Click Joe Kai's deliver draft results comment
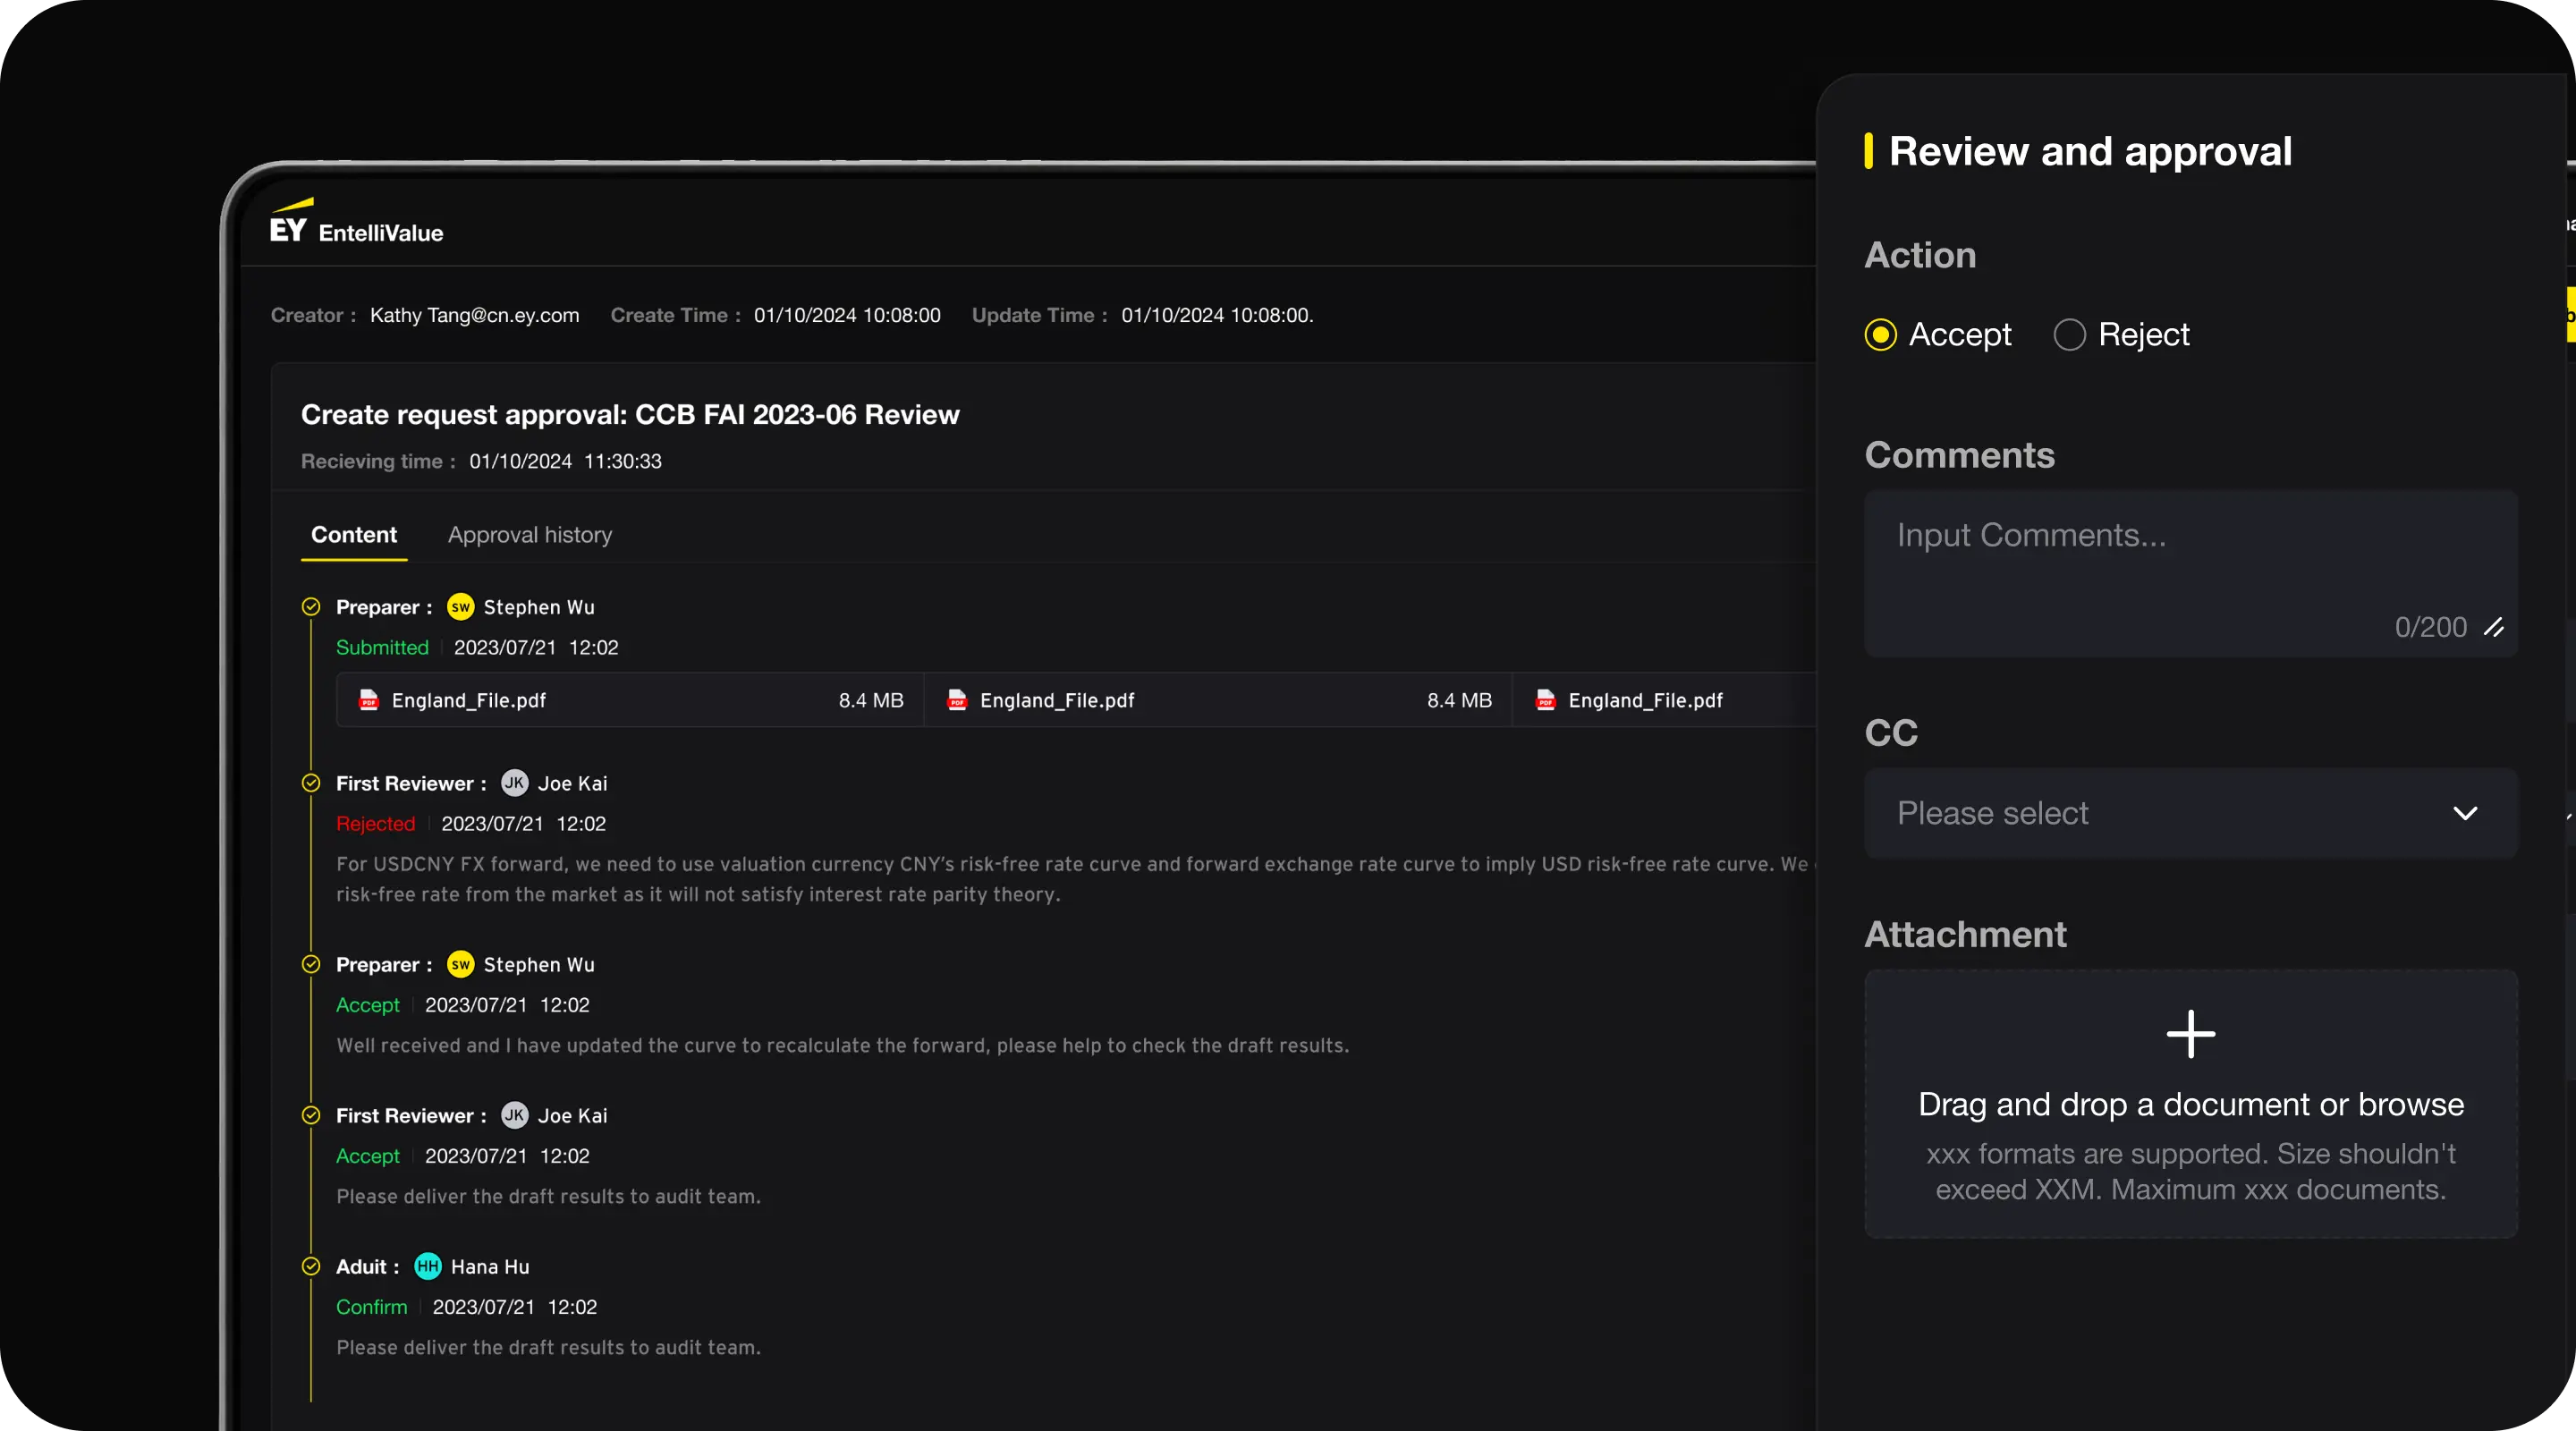Image resolution: width=2576 pixels, height=1431 pixels. point(548,1196)
